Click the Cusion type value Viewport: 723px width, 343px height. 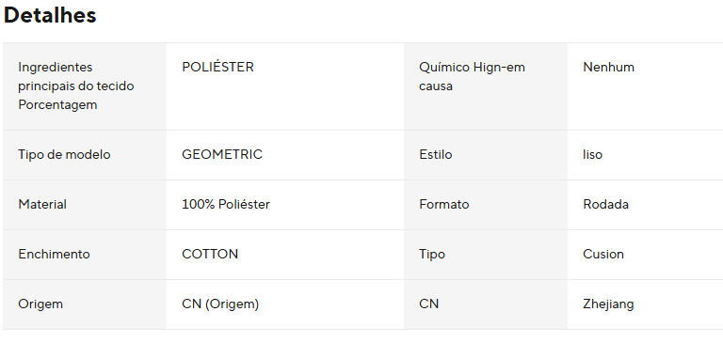pos(603,254)
